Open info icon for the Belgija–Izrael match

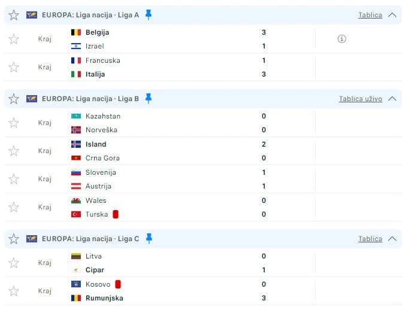click(342, 39)
